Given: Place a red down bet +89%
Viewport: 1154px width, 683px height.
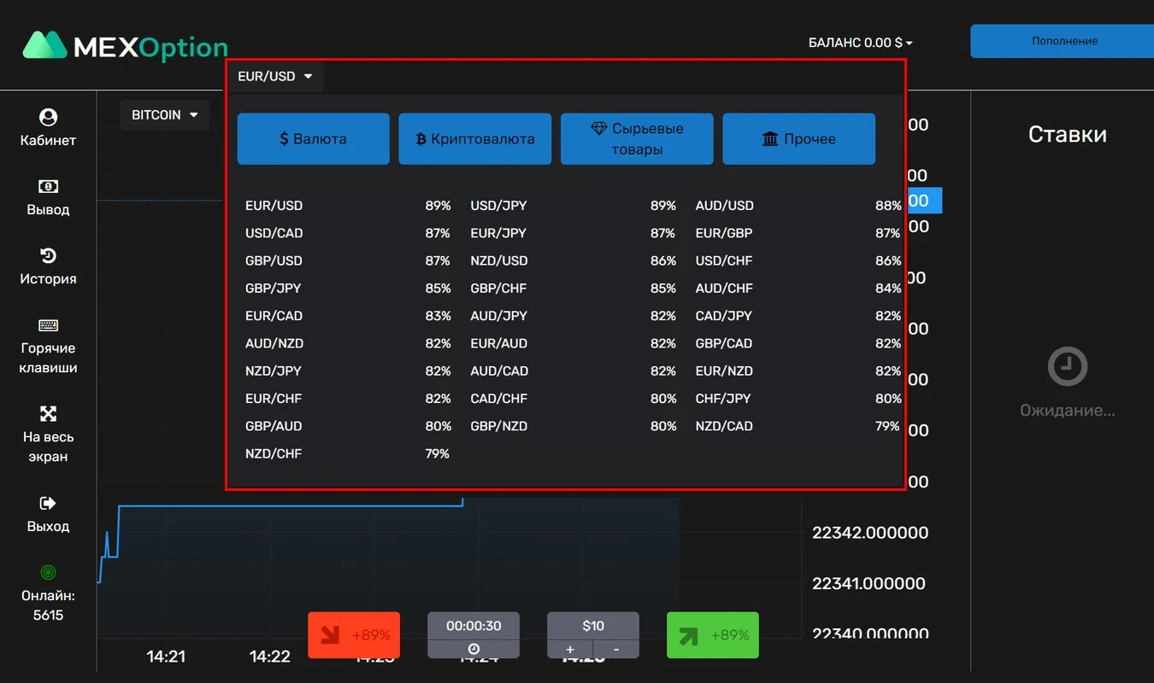Looking at the screenshot, I should tap(354, 635).
